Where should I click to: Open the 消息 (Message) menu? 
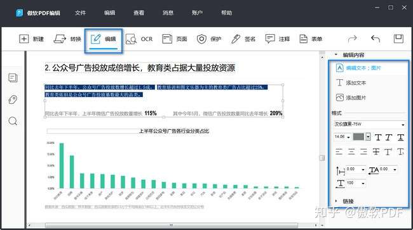[x=168, y=13]
